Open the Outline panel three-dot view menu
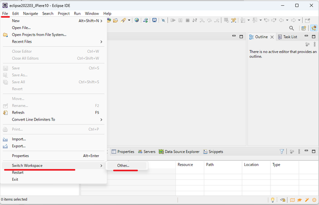Image resolution: width=319 pixels, height=205 pixels. [314, 45]
